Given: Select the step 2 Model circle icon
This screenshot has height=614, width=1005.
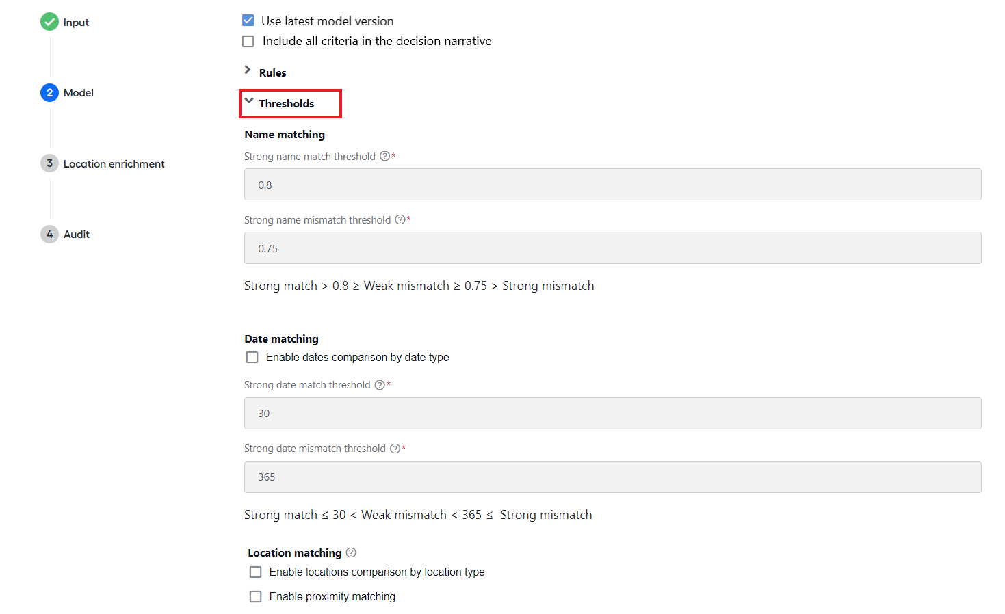Looking at the screenshot, I should 49,92.
